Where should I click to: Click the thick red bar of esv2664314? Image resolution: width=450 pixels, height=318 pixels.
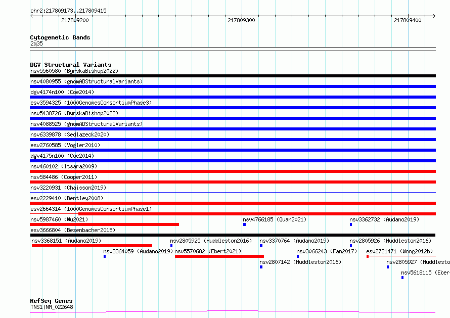(x=257, y=214)
